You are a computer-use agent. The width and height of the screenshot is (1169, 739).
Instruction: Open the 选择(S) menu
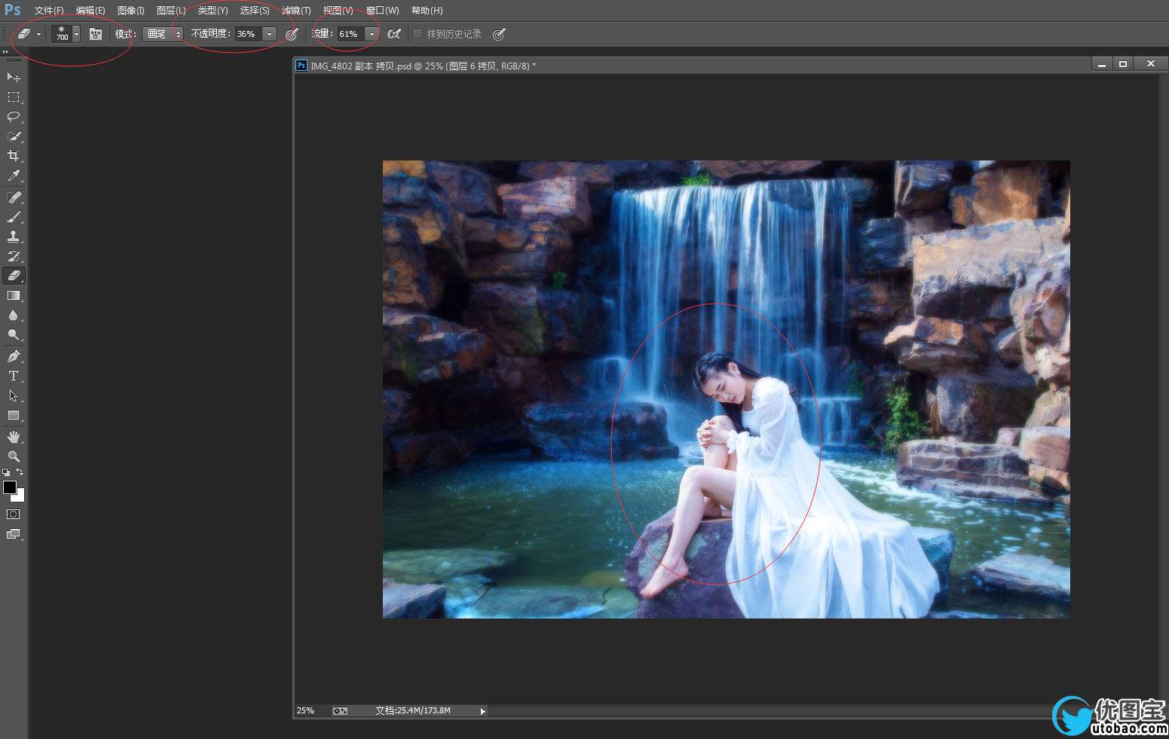[255, 11]
